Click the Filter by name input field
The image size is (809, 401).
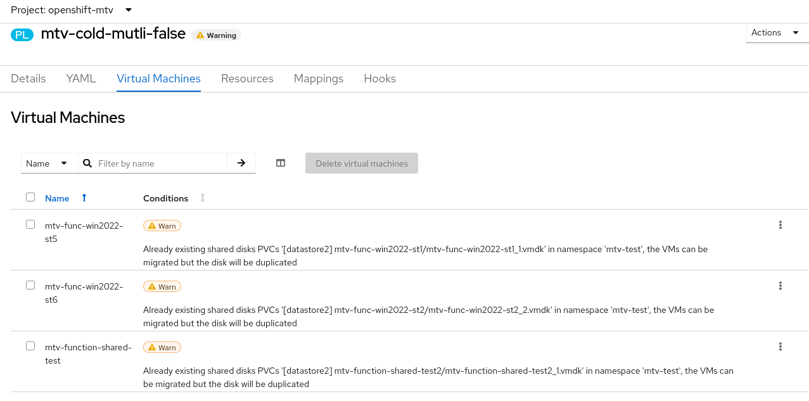pos(160,163)
